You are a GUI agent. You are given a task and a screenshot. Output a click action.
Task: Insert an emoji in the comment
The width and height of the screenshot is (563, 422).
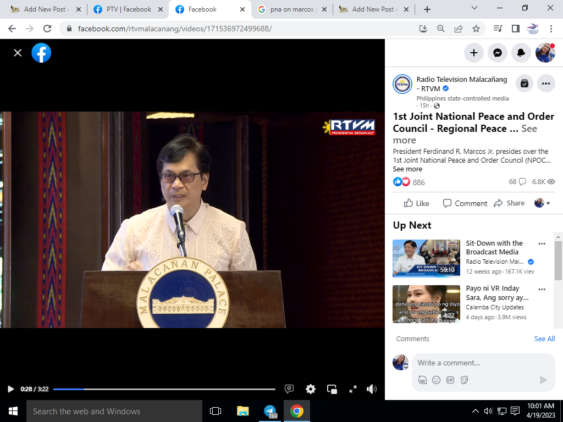point(436,380)
